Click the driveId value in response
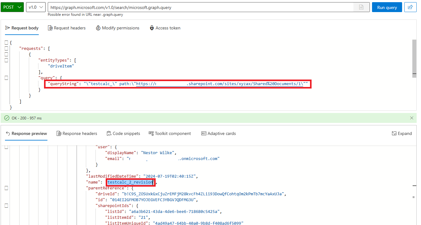This screenshot has width=421, height=225. pos(203,194)
